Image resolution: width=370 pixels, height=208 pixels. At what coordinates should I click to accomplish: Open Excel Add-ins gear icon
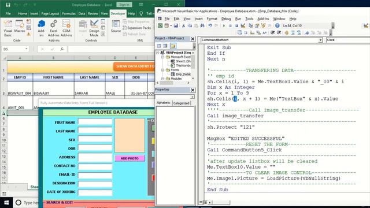point(54,28)
